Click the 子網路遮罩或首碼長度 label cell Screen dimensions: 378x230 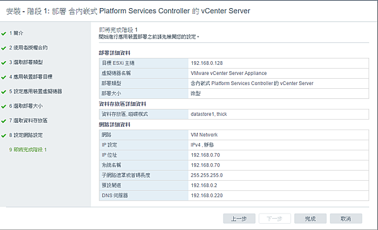144,175
